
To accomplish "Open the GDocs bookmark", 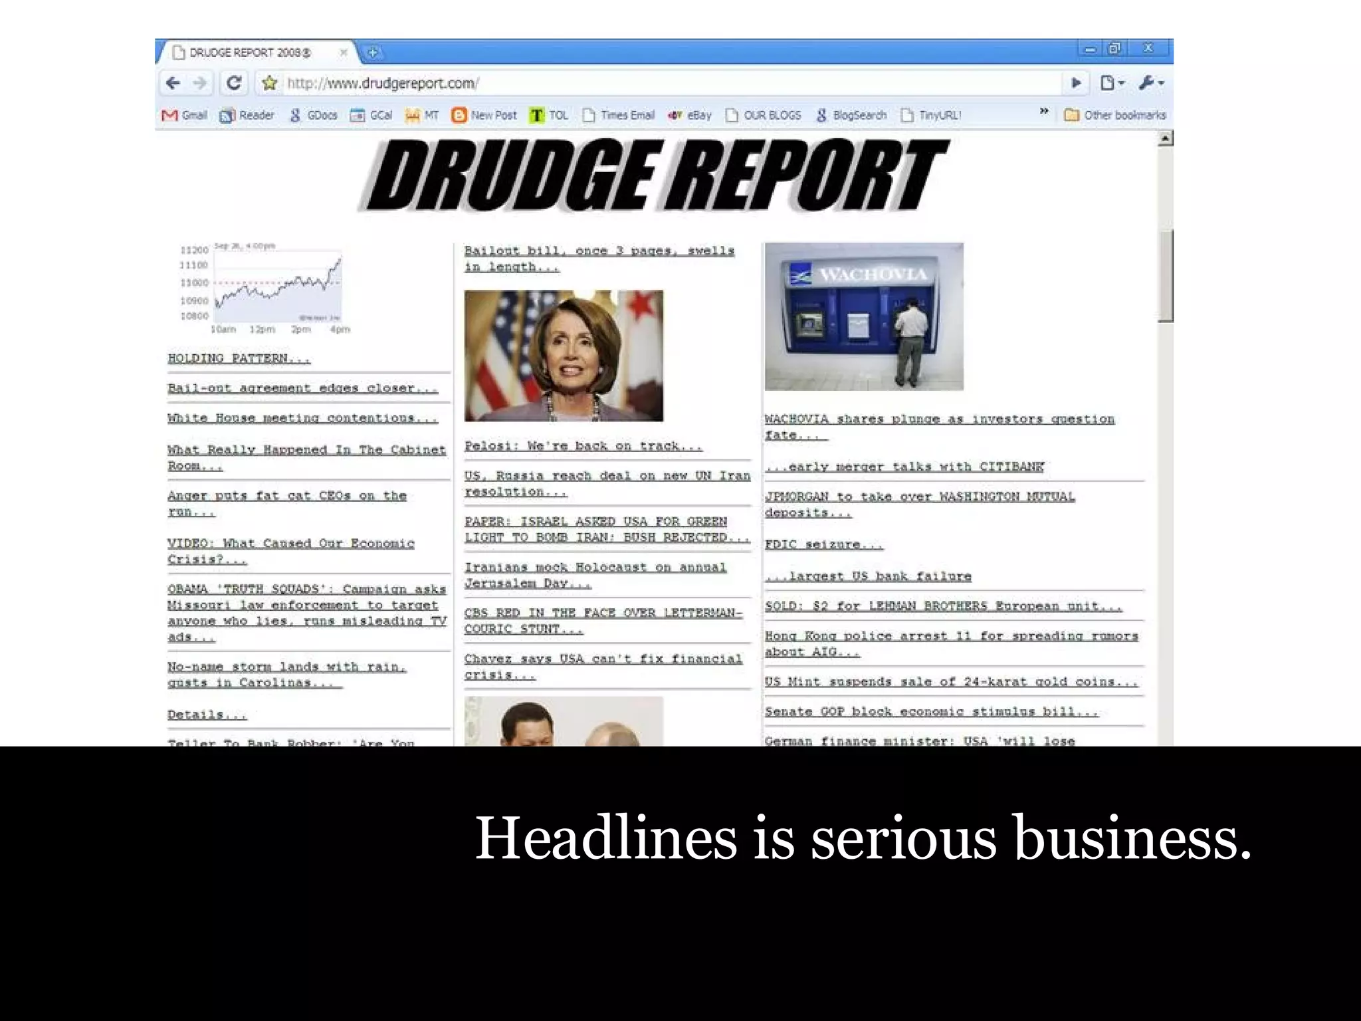I will coord(314,115).
